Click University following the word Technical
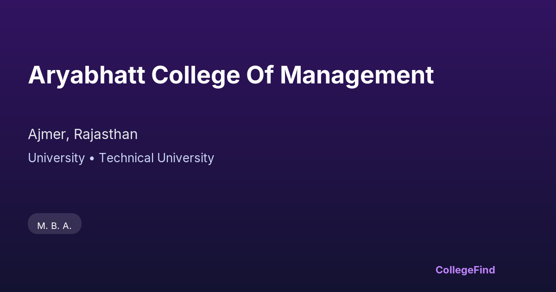Image resolution: width=556 pixels, height=292 pixels. pos(185,158)
